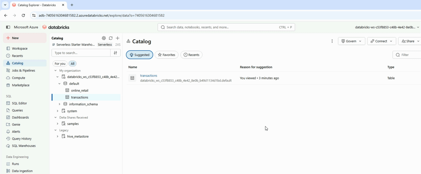Refresh the catalog tree
The width and height of the screenshot is (421, 174).
[111, 38]
